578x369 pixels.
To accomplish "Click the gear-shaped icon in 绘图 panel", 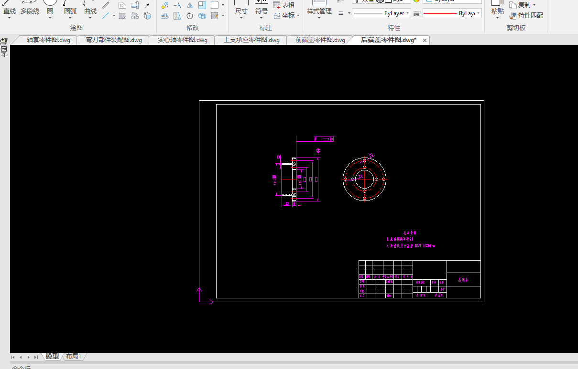I will [135, 16].
